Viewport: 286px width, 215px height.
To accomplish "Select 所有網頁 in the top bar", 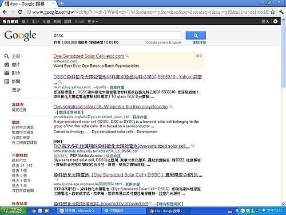I will pos(10,22).
